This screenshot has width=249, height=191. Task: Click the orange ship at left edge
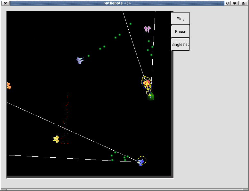click(x=9, y=86)
